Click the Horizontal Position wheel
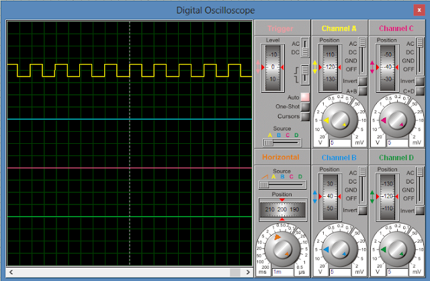The image size is (430, 281). pos(282,210)
